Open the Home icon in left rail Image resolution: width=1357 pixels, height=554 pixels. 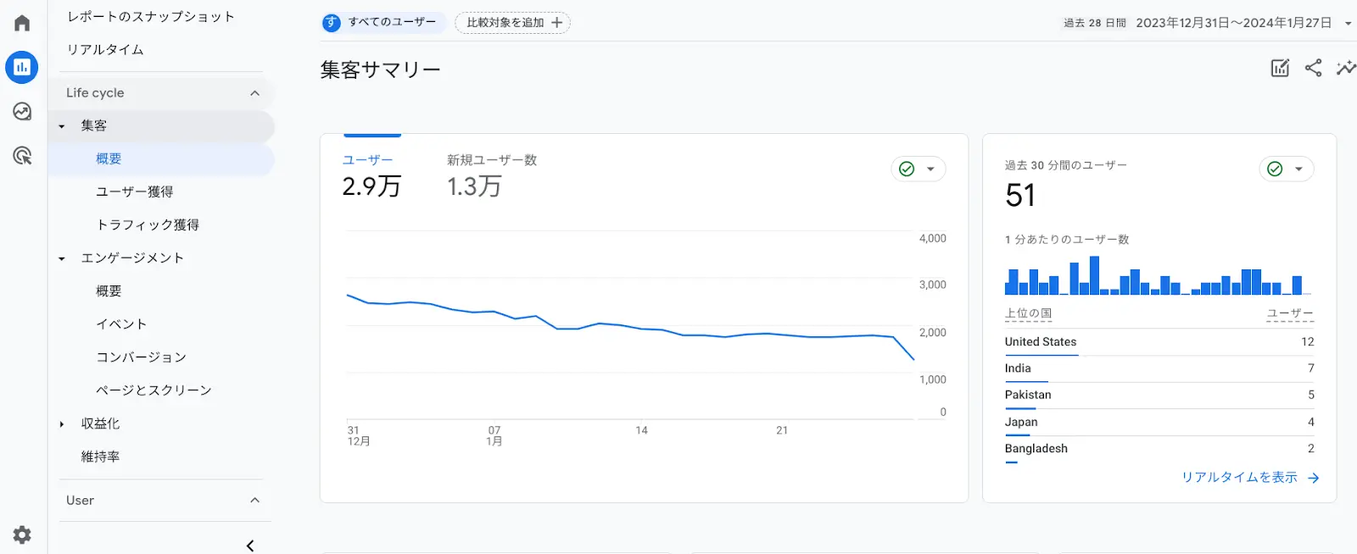pyautogui.click(x=22, y=23)
